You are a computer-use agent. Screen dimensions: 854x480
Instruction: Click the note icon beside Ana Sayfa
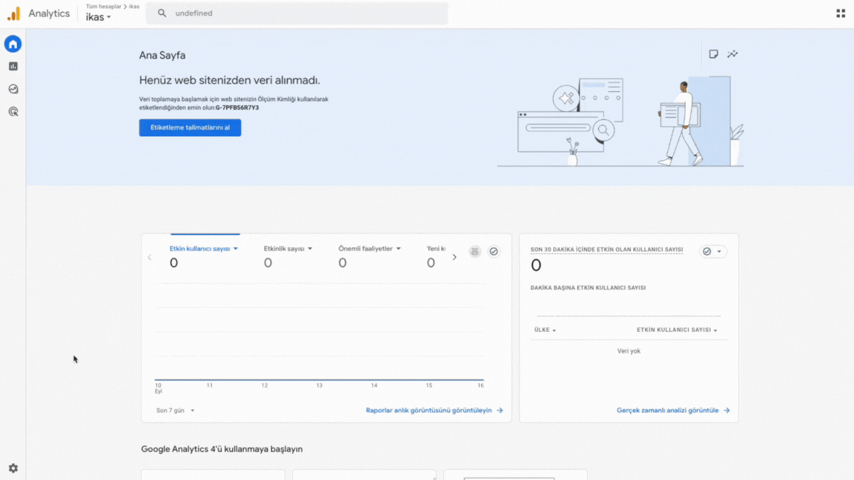(x=713, y=54)
